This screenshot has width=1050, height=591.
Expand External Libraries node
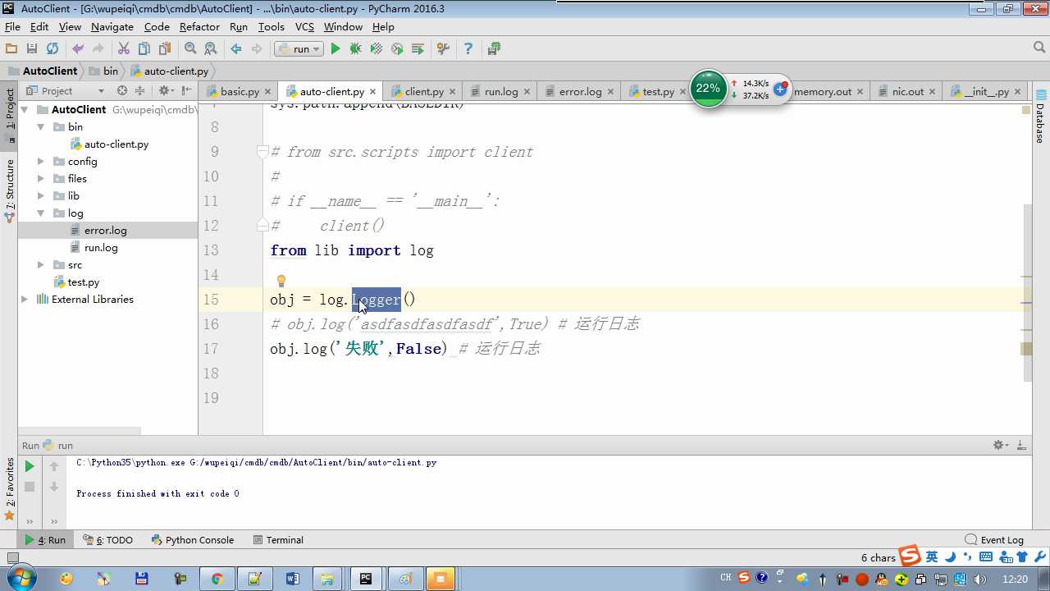click(x=25, y=300)
